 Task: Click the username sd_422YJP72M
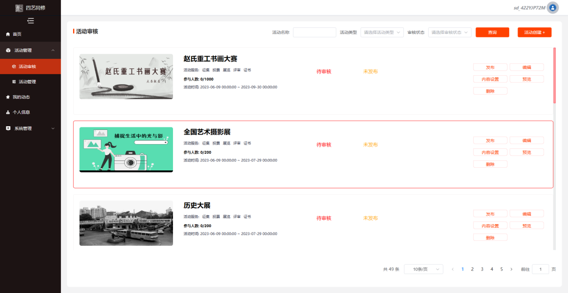529,7
